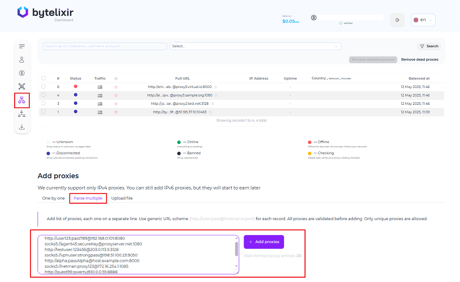Click the blue disconnected status dot in row 1
Viewport: 460px width, 282px height.
point(76,112)
